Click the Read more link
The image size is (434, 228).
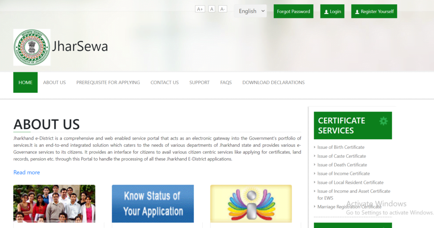click(x=27, y=173)
